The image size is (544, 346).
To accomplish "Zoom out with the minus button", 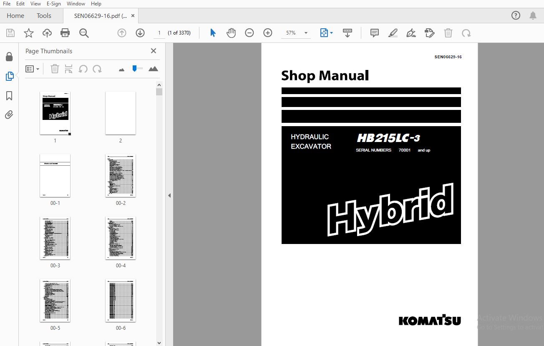I will tap(249, 33).
